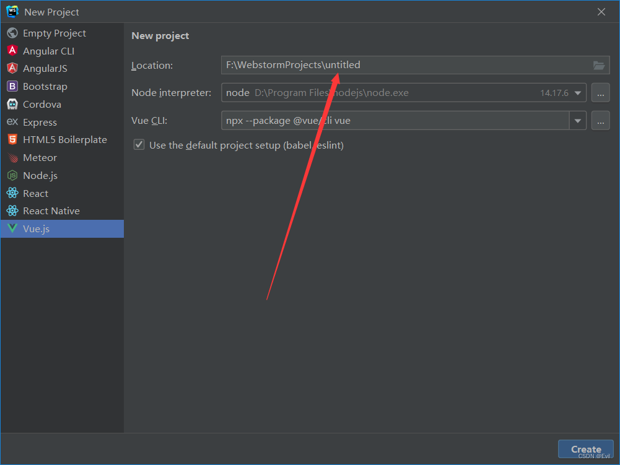Click the Meteor project icon
The image size is (620, 465).
coord(12,157)
